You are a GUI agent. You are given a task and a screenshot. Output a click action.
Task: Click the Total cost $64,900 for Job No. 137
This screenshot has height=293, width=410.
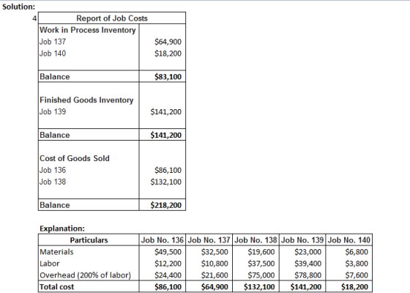click(215, 287)
